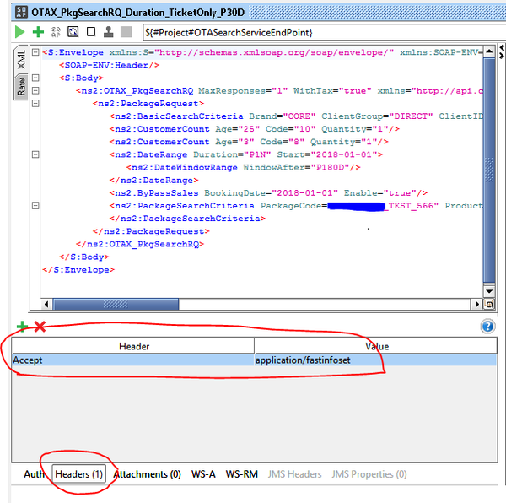Click the white square toolbar icon
Viewport: 506px width, 503px height.
[x=90, y=31]
